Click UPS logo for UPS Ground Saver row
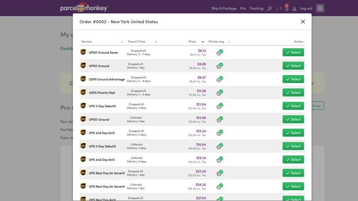 tap(83, 52)
